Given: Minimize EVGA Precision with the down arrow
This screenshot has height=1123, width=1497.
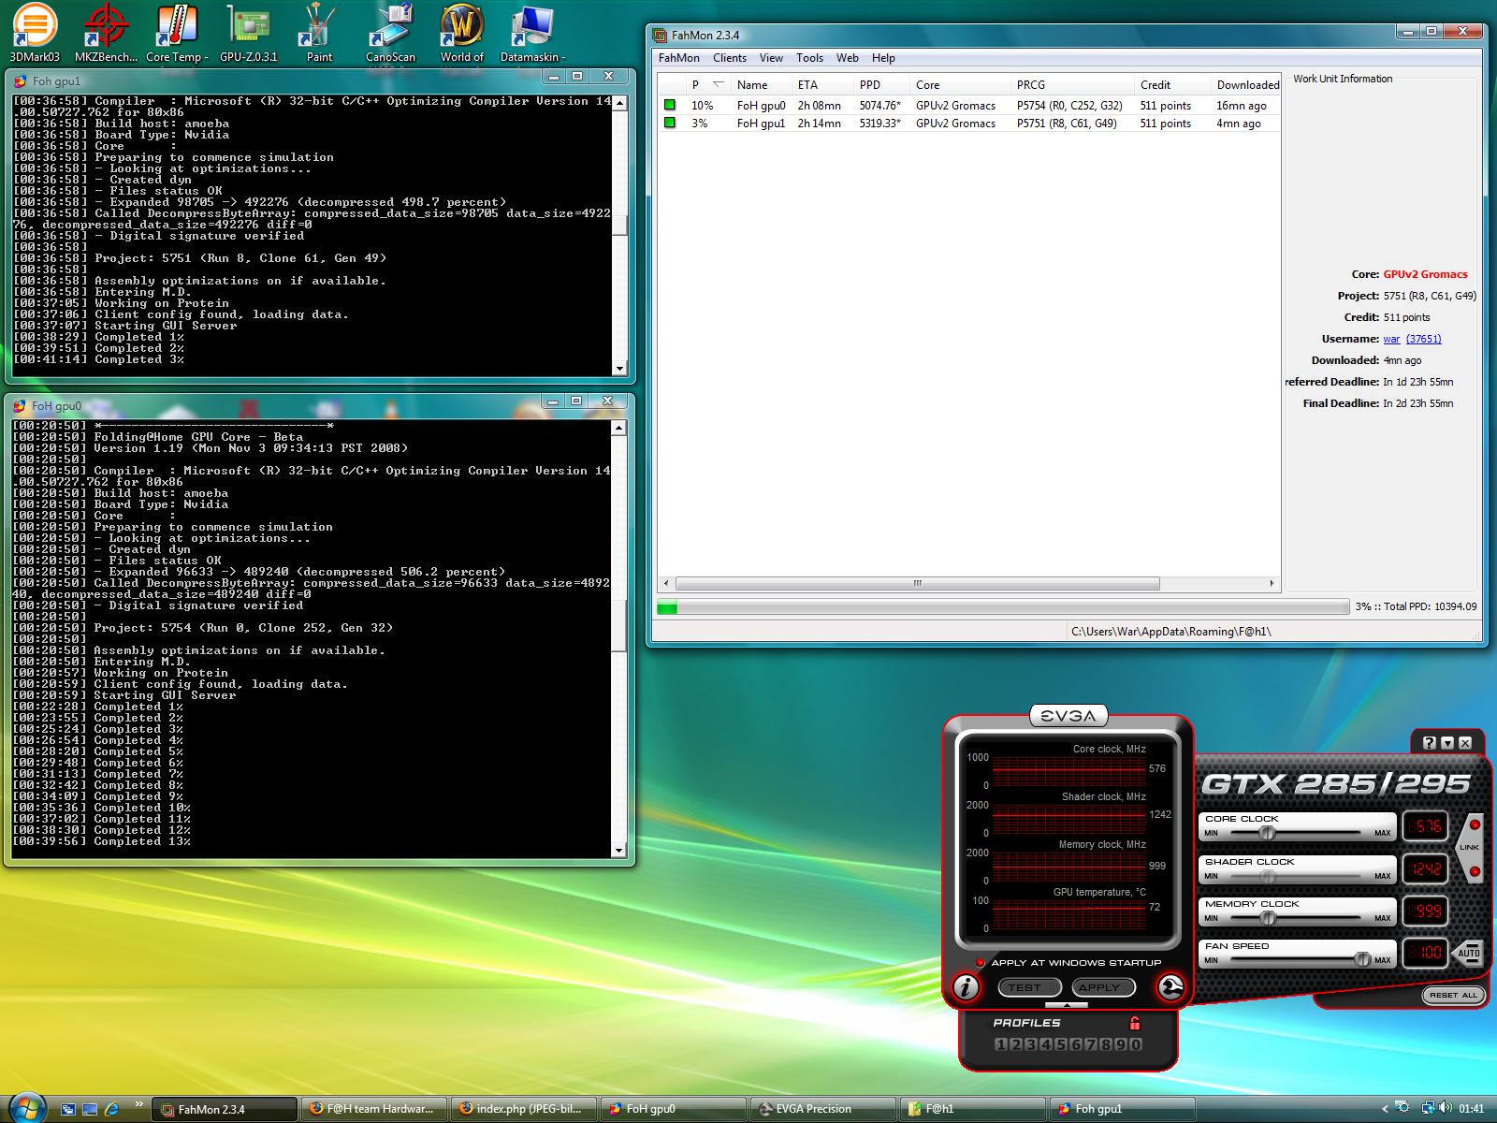Looking at the screenshot, I should click(x=1446, y=742).
